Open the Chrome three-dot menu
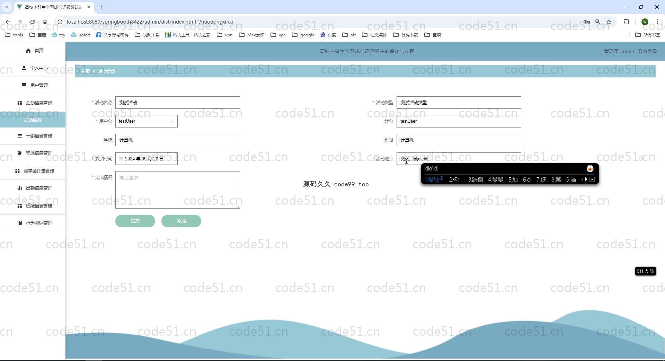Image resolution: width=665 pixels, height=361 pixels. [x=657, y=22]
